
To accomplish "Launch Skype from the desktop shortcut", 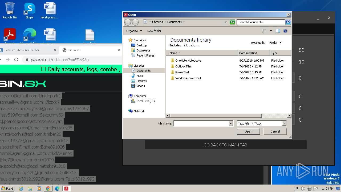I will coord(29,11).
